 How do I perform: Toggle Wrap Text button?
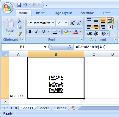(110, 21)
